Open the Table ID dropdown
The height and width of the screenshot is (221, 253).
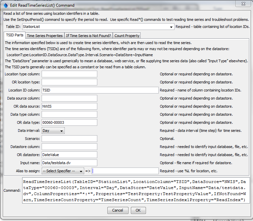click(170, 26)
